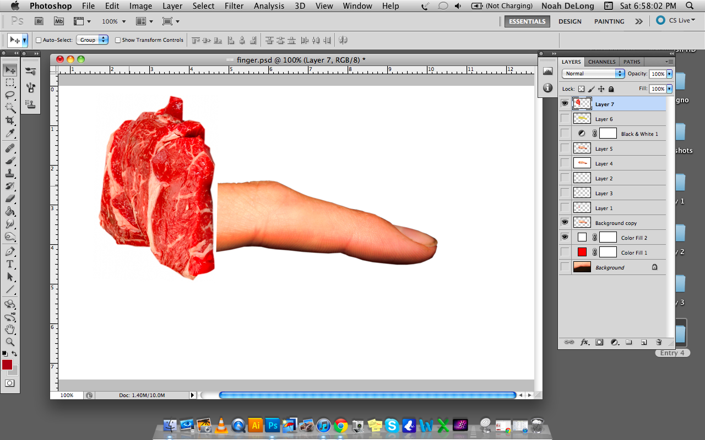Choose the Line tool
The image size is (705, 440).
[x=10, y=289]
